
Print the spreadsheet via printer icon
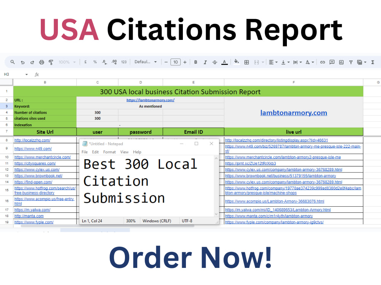[42, 62]
